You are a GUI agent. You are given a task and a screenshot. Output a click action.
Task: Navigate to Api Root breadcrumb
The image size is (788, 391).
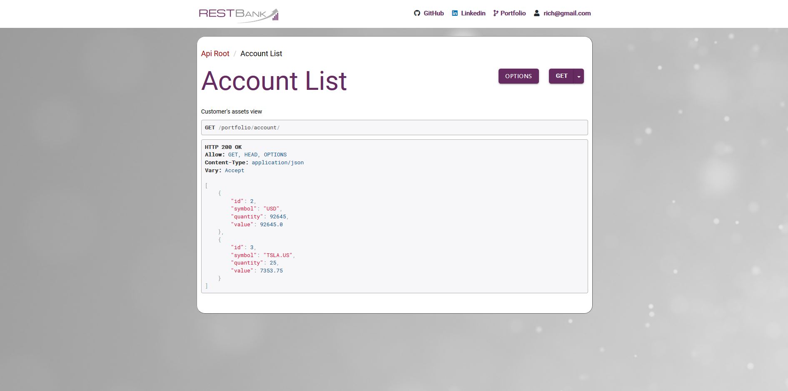tap(215, 54)
